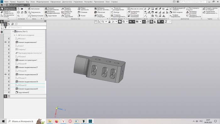Show Информация об объекте
The image size is (220, 124).
[177, 9]
